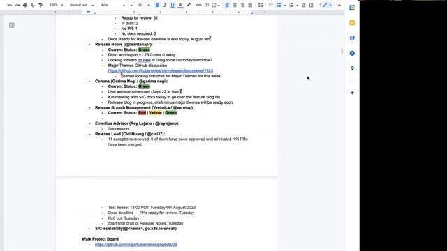The width and height of the screenshot is (447, 251).
Task: Toggle italic formatting
Action: click(165, 5)
